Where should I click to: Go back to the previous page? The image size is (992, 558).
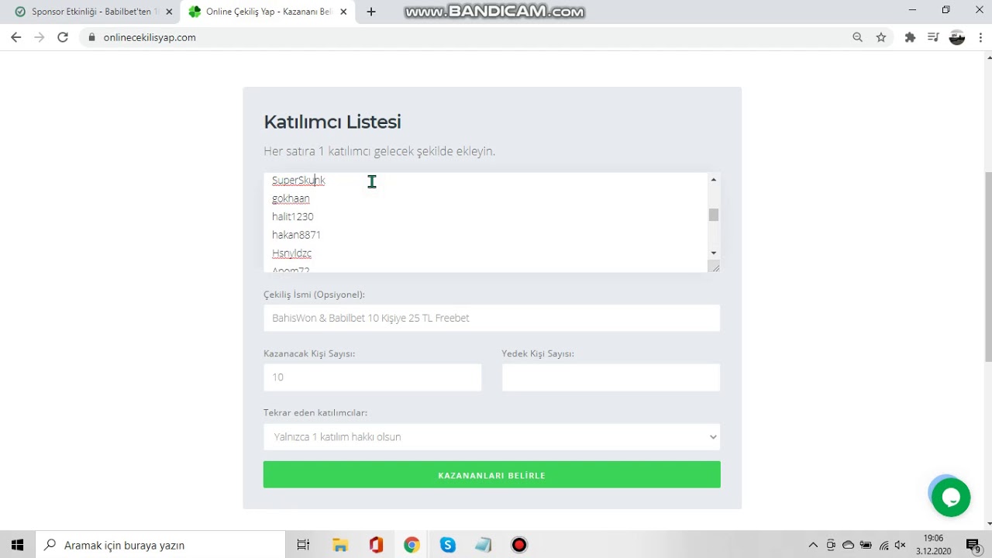click(x=15, y=37)
